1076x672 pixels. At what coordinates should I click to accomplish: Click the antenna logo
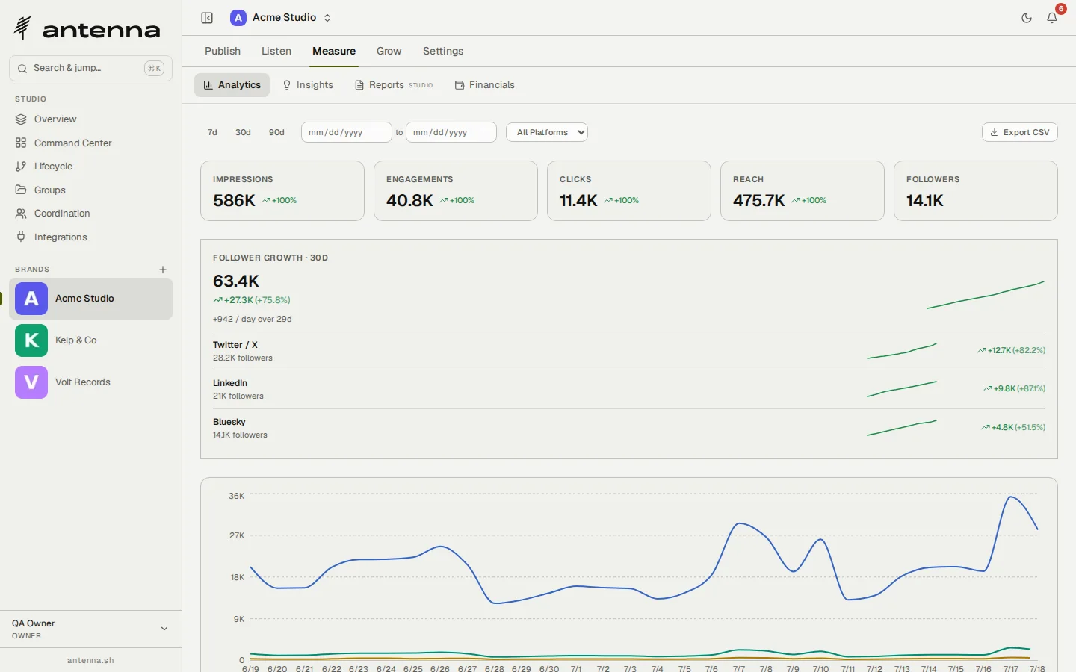pos(87,28)
